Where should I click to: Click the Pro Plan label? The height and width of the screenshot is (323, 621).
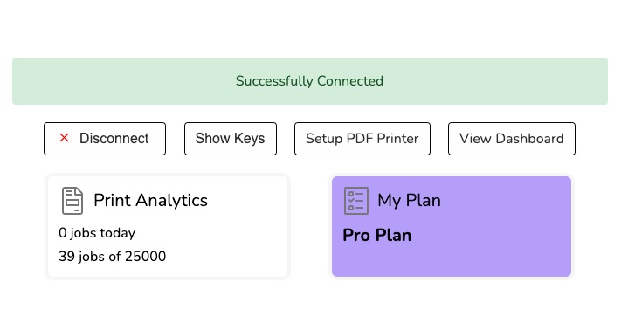(x=377, y=235)
